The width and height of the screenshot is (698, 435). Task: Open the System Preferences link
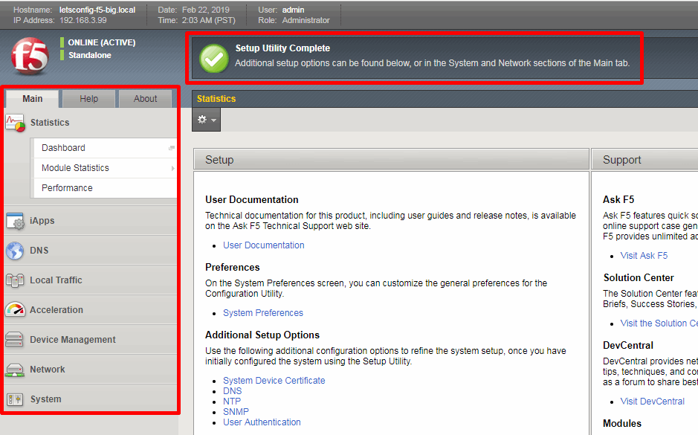[x=263, y=313]
